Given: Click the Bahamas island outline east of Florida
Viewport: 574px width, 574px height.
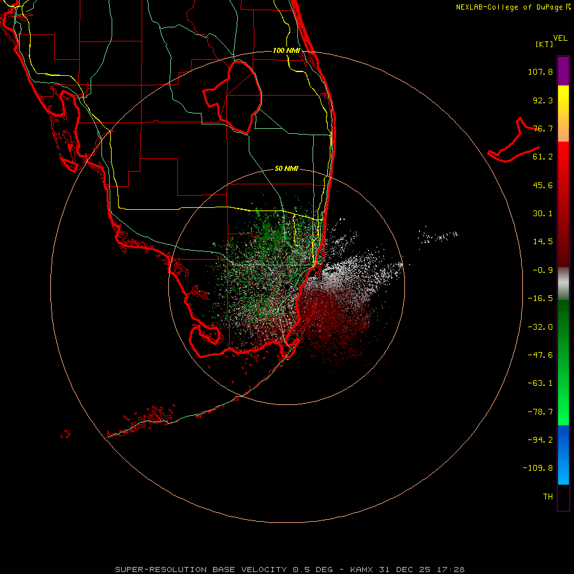Looking at the screenshot, I should pos(513,140).
